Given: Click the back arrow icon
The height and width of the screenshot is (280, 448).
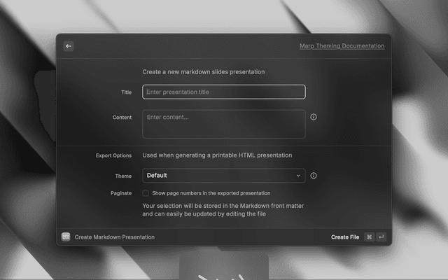Looking at the screenshot, I should coord(69,46).
